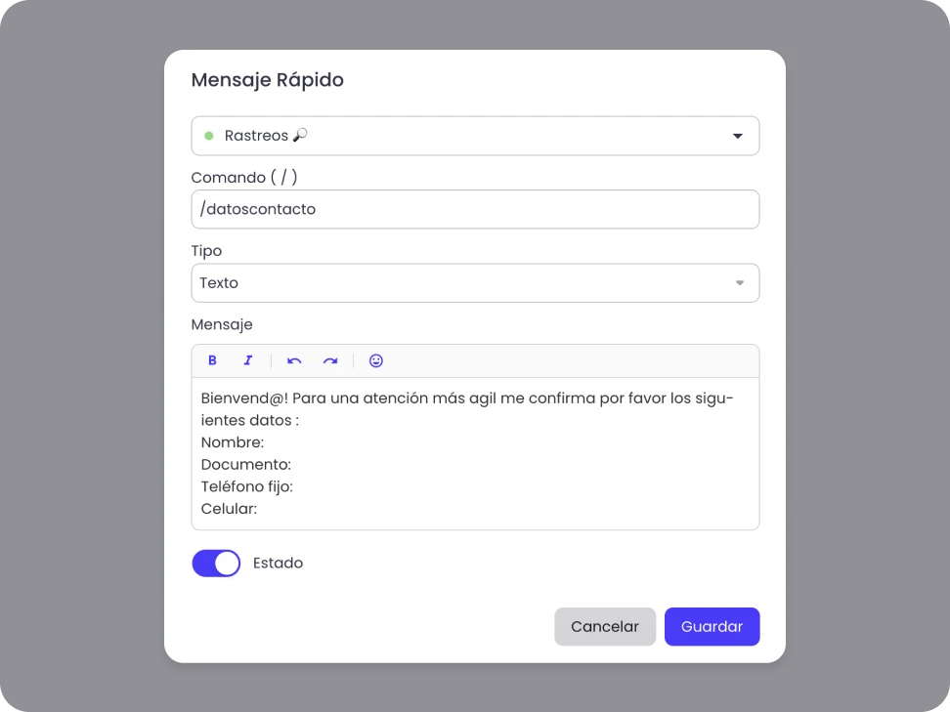Redo an edit using the redo arrow icon
Screen dimensions: 950x712
(330, 360)
